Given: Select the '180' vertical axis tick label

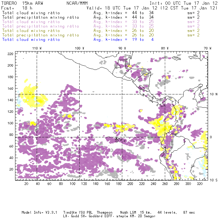Looking at the screenshot, I should pyautogui.click(x=10, y=77).
